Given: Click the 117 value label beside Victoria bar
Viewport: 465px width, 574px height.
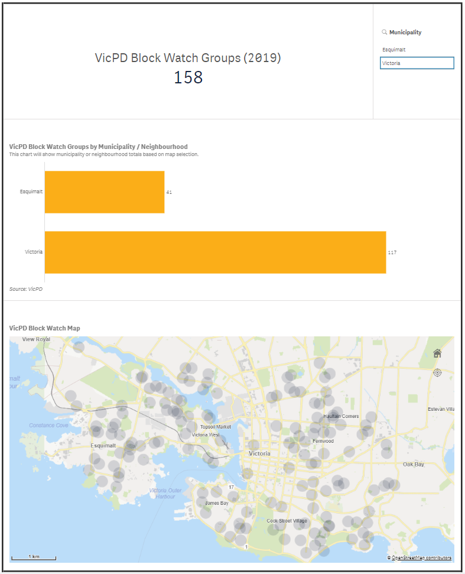Looking at the screenshot, I should click(392, 252).
